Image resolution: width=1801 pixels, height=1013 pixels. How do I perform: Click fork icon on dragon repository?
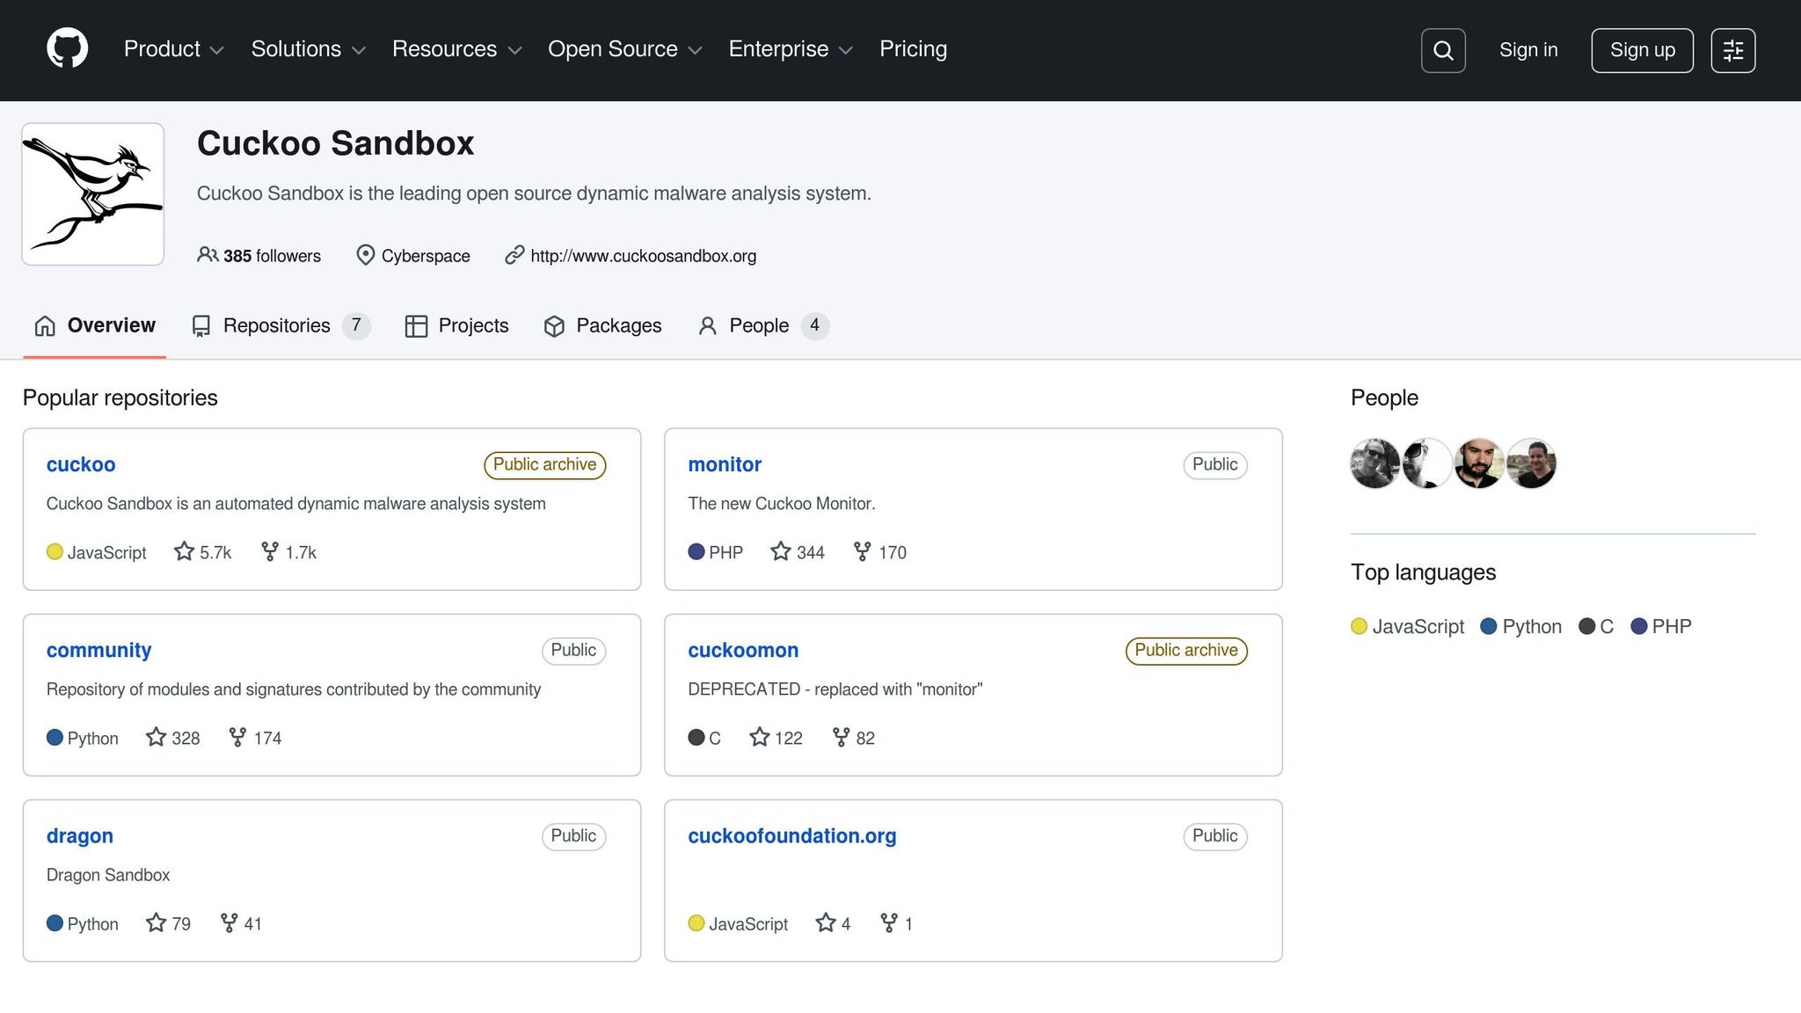click(x=230, y=922)
